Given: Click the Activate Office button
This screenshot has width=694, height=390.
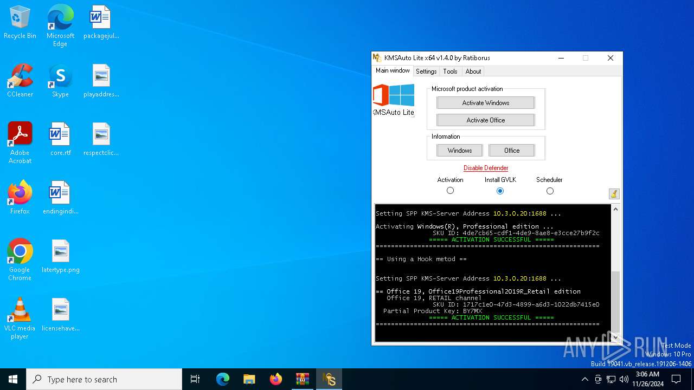Looking at the screenshot, I should [486, 120].
